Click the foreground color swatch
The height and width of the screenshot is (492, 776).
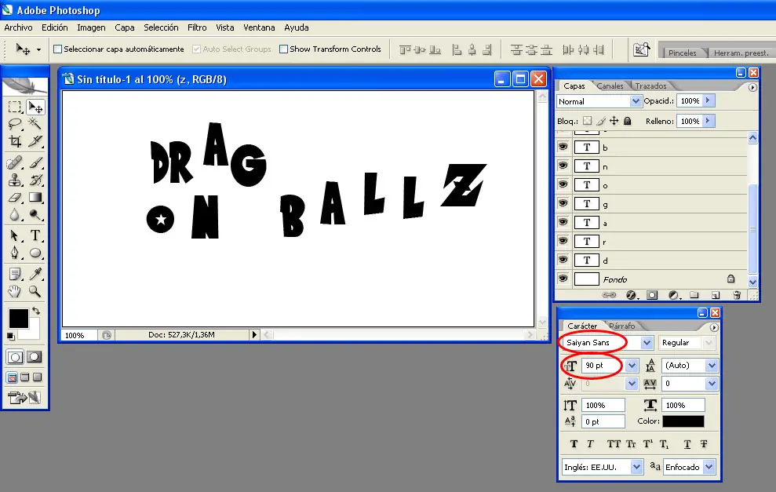pyautogui.click(x=18, y=319)
